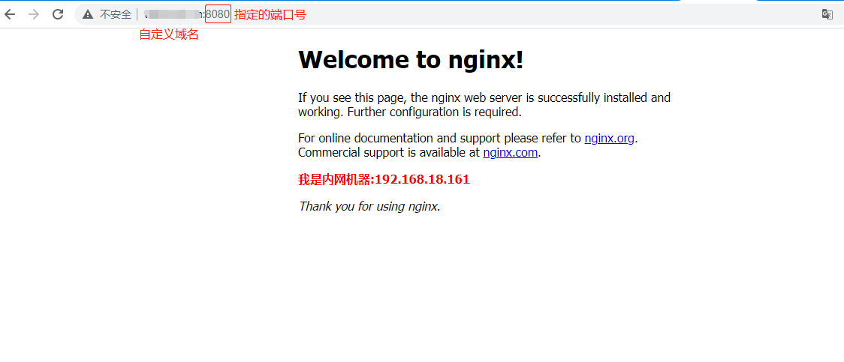
Task: Click the not-secure warning triangle icon
Action: coord(88,14)
